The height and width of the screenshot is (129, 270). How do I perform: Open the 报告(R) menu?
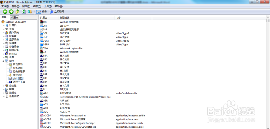click(x=26, y=6)
